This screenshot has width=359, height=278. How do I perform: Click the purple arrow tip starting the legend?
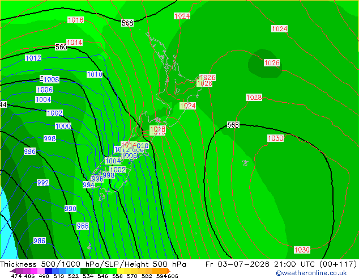[12, 271]
